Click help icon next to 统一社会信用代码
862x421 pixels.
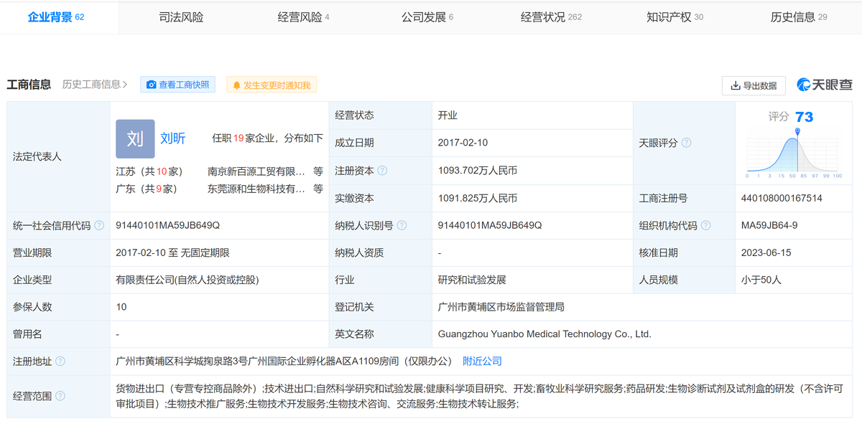(x=99, y=226)
